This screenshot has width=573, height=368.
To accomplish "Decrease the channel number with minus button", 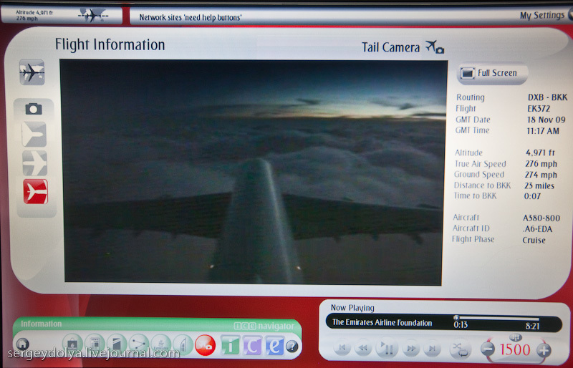I will click(x=488, y=349).
